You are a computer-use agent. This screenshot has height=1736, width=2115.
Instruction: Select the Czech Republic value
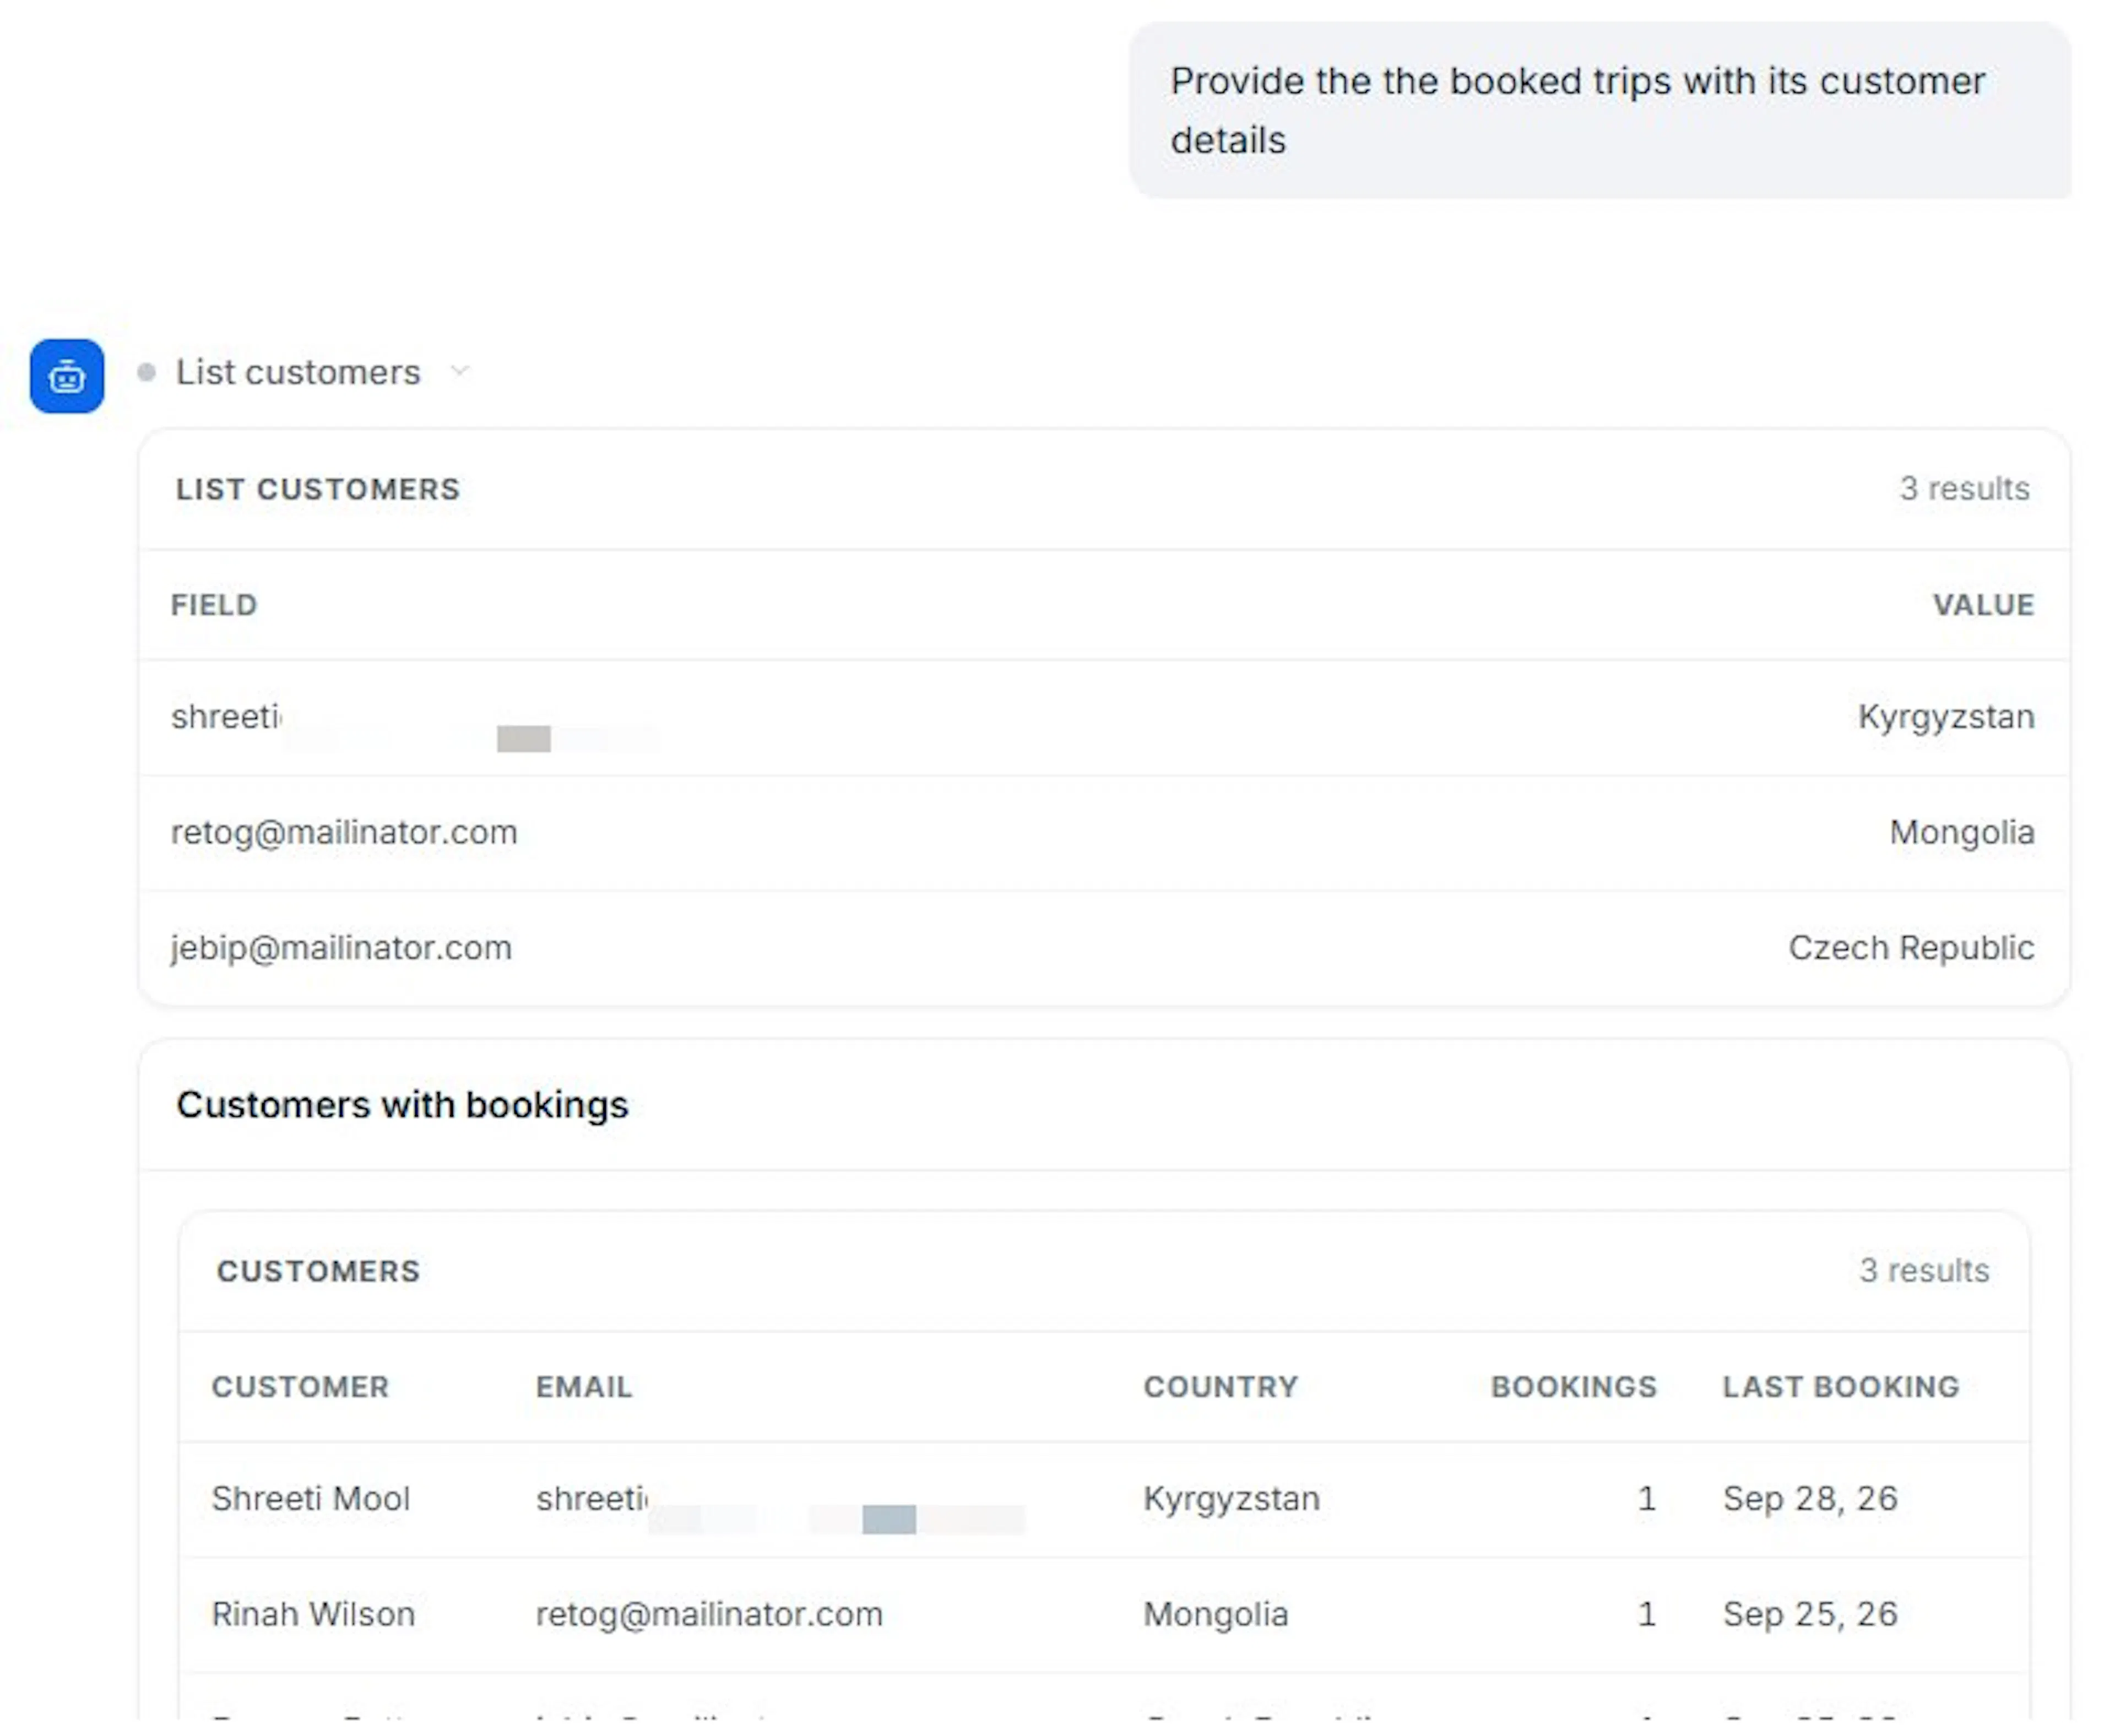(1911, 948)
